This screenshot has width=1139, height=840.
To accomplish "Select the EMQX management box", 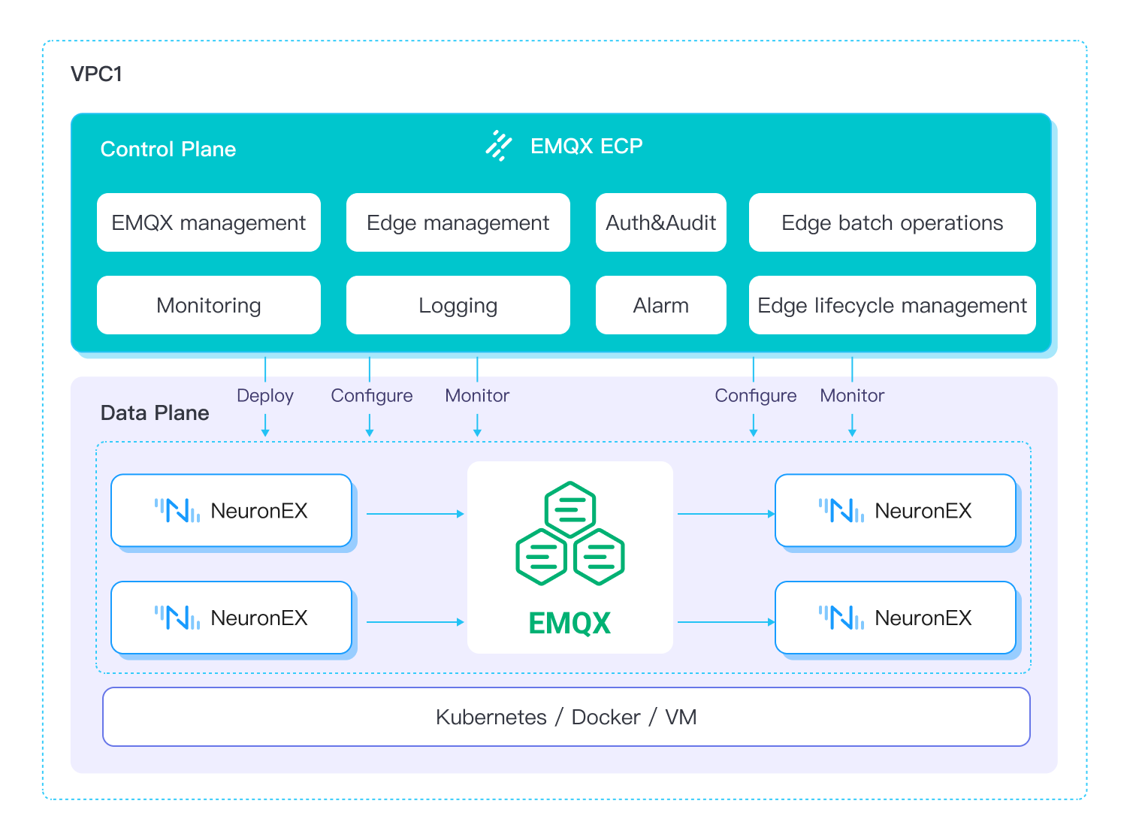I will tap(209, 223).
